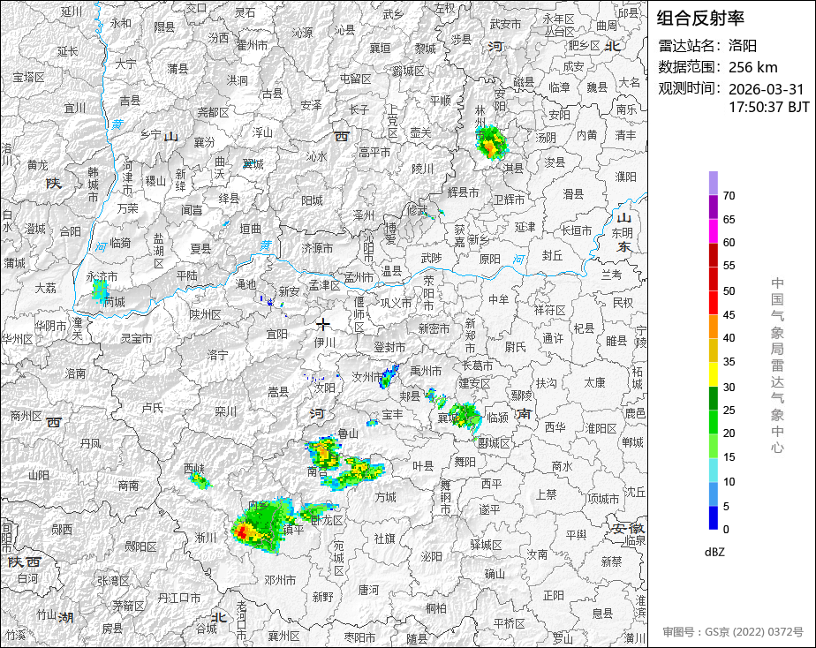Click the 伊川 label on the map
816x648 pixels.
(325, 343)
